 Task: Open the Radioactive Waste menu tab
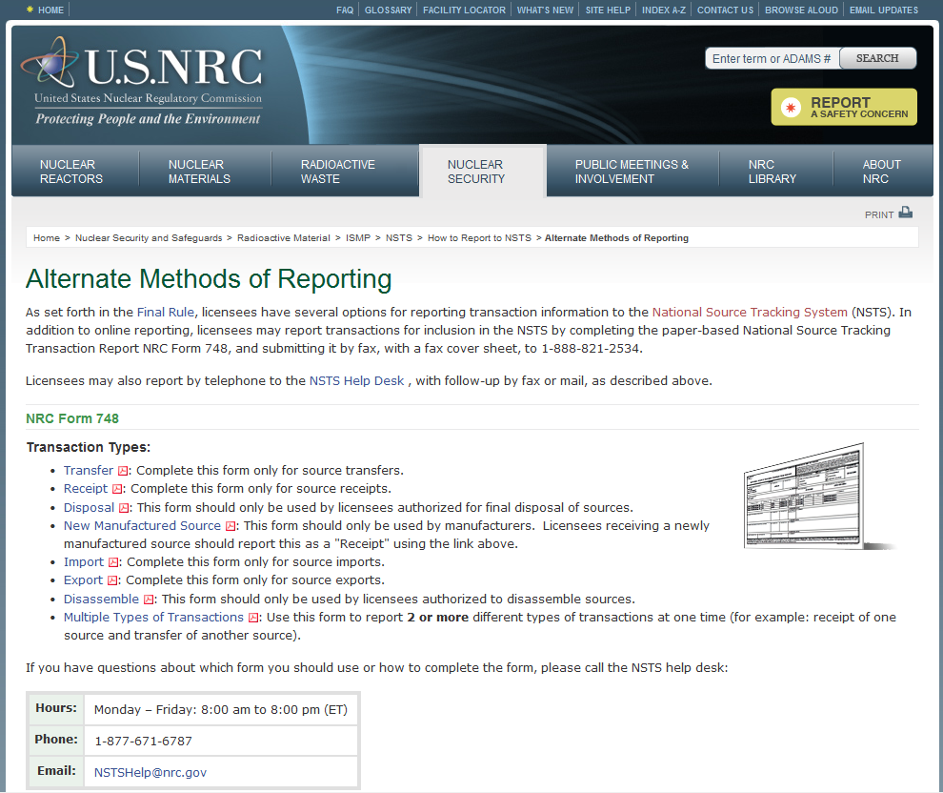[x=338, y=172]
